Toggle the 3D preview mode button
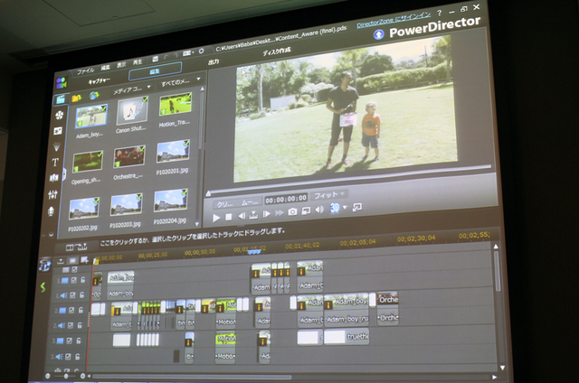579x383 pixels. click(335, 209)
